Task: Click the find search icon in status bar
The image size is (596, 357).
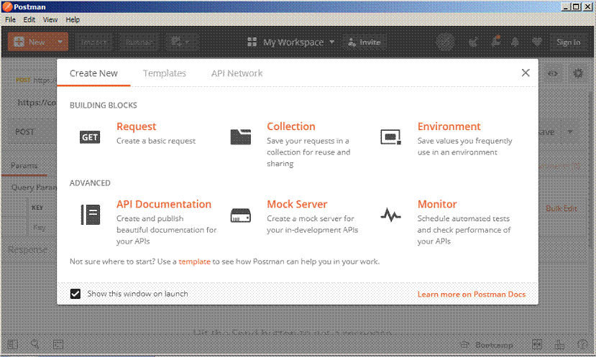Action: point(35,345)
